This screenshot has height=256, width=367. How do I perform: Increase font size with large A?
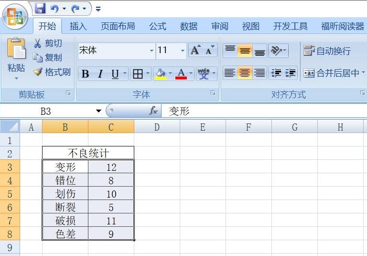click(195, 50)
